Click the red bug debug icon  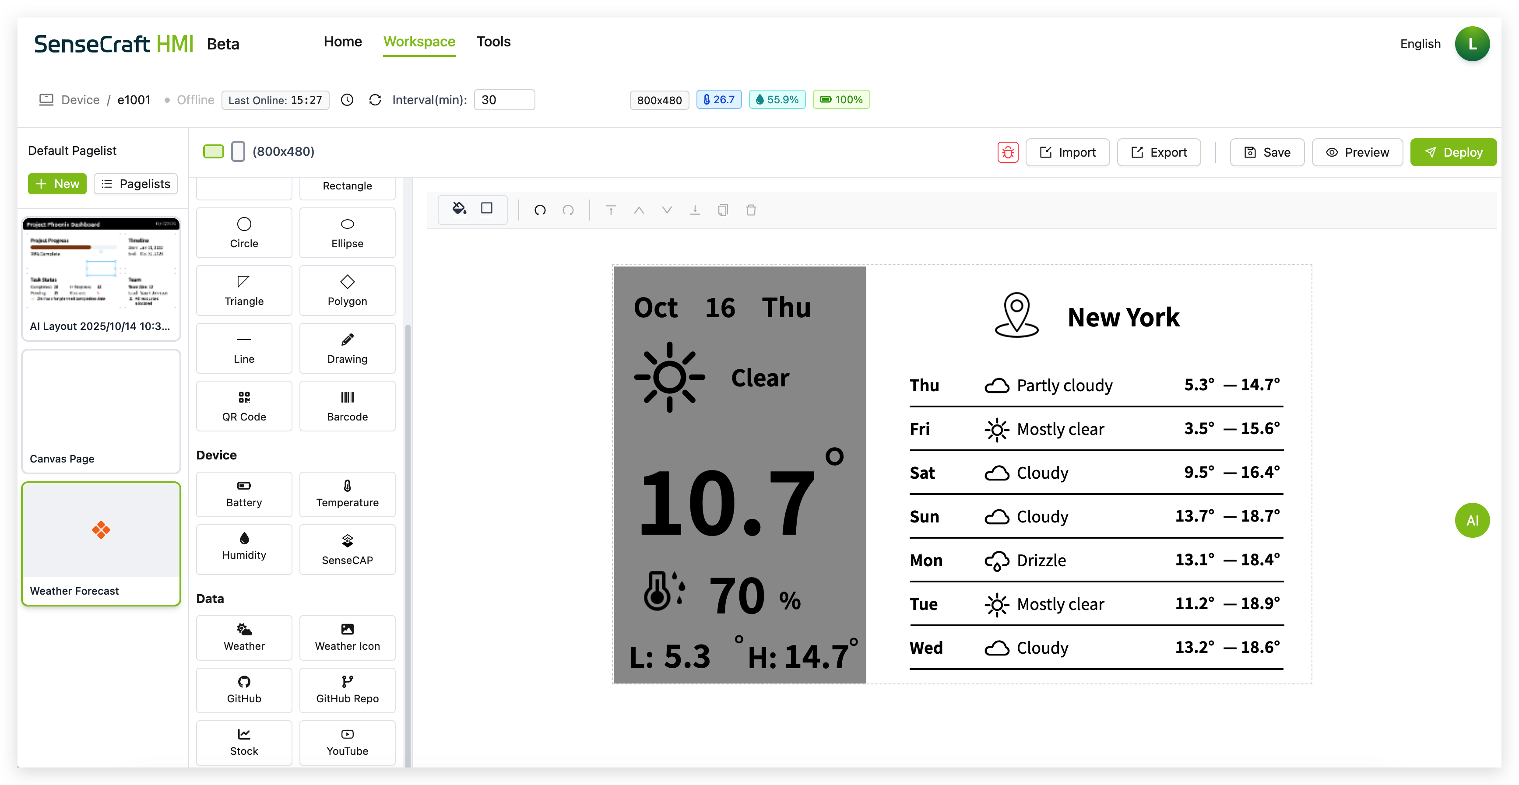1008,153
